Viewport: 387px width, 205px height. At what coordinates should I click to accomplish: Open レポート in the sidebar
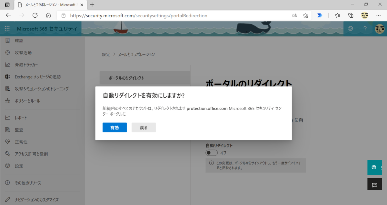point(21,118)
